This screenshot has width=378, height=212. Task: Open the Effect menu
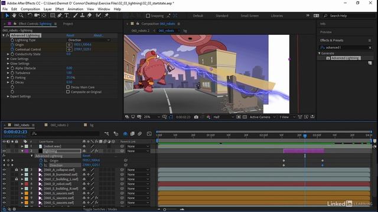(x=59, y=9)
